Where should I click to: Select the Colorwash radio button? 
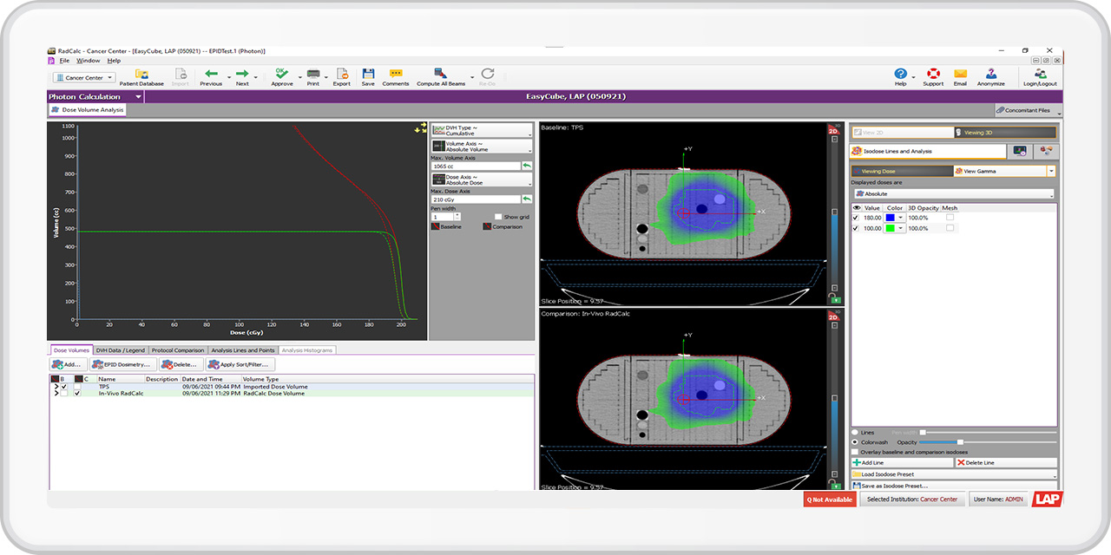click(x=856, y=441)
